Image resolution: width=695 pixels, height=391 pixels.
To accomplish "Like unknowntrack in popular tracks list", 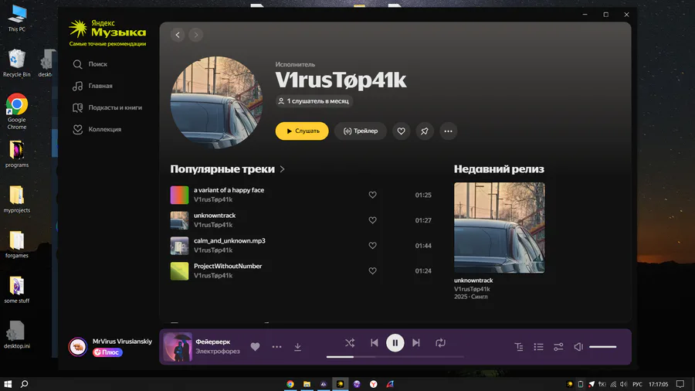I will point(372,220).
